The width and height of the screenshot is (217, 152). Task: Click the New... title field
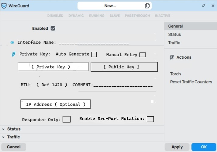[115, 6]
